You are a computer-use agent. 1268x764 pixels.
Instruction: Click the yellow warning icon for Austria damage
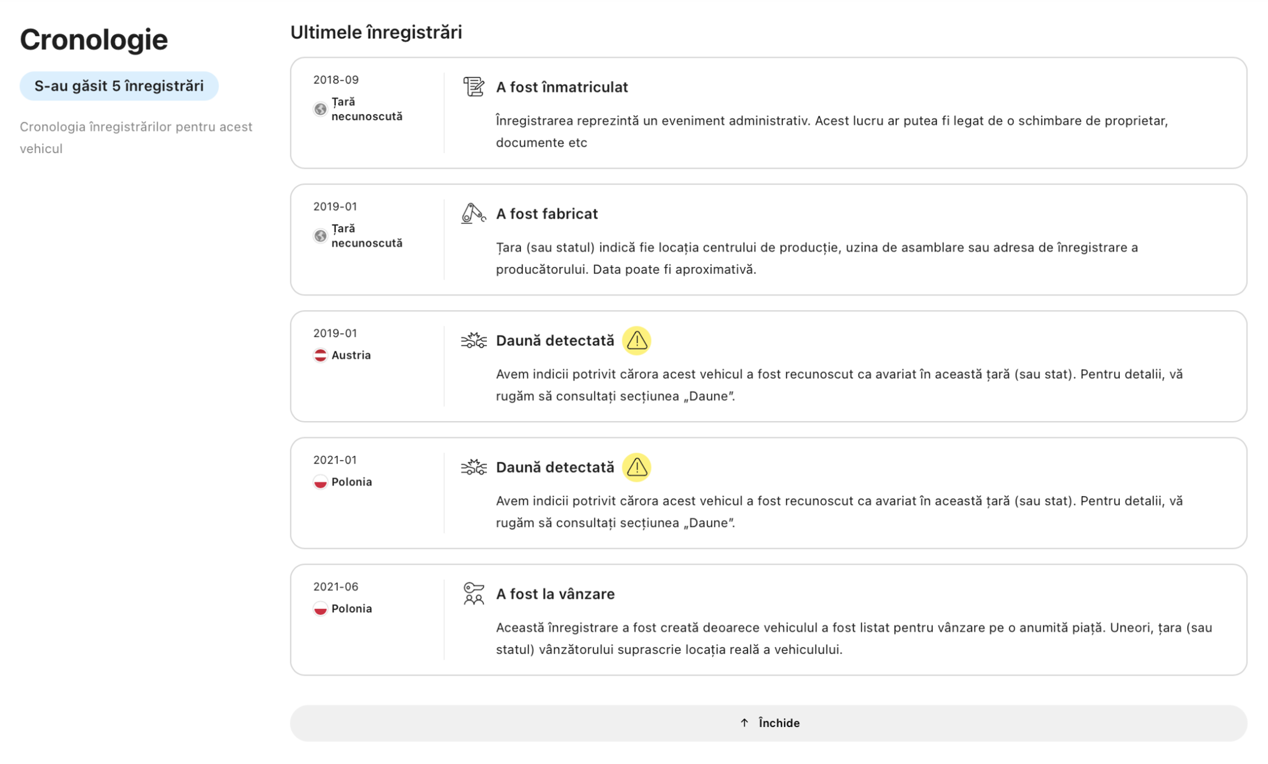(x=637, y=341)
